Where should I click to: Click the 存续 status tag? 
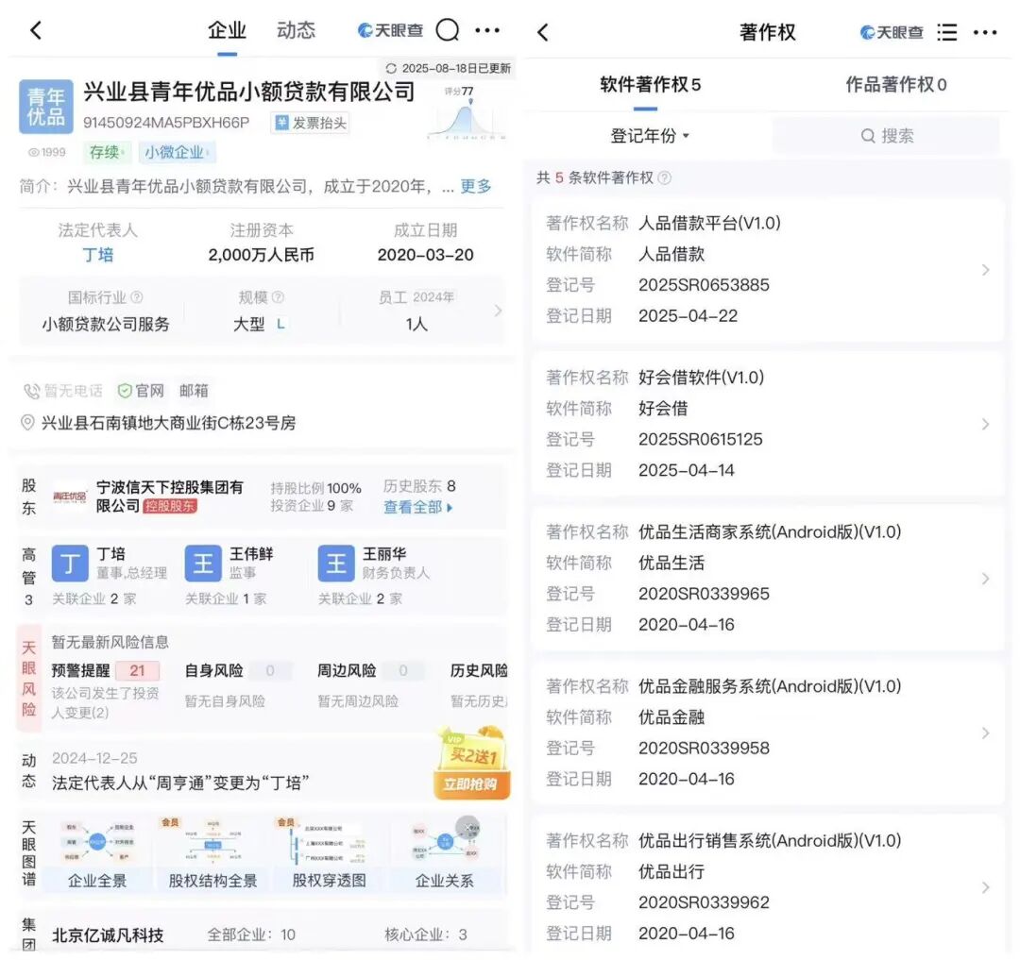106,152
